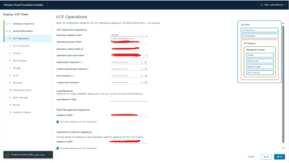Open Operations Appliance Size dropdown
Image resolution: width=289 pixels, height=163 pixels.
129,35
